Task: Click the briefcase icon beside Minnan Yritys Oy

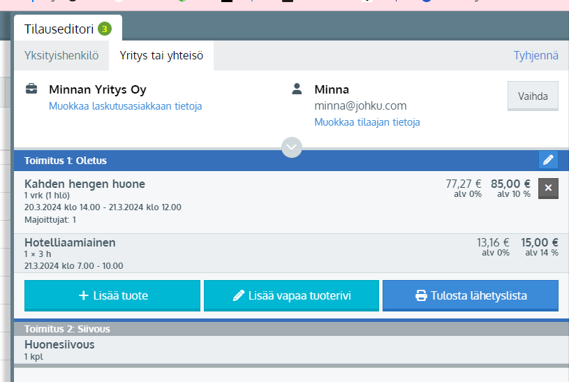Action: coord(31,89)
